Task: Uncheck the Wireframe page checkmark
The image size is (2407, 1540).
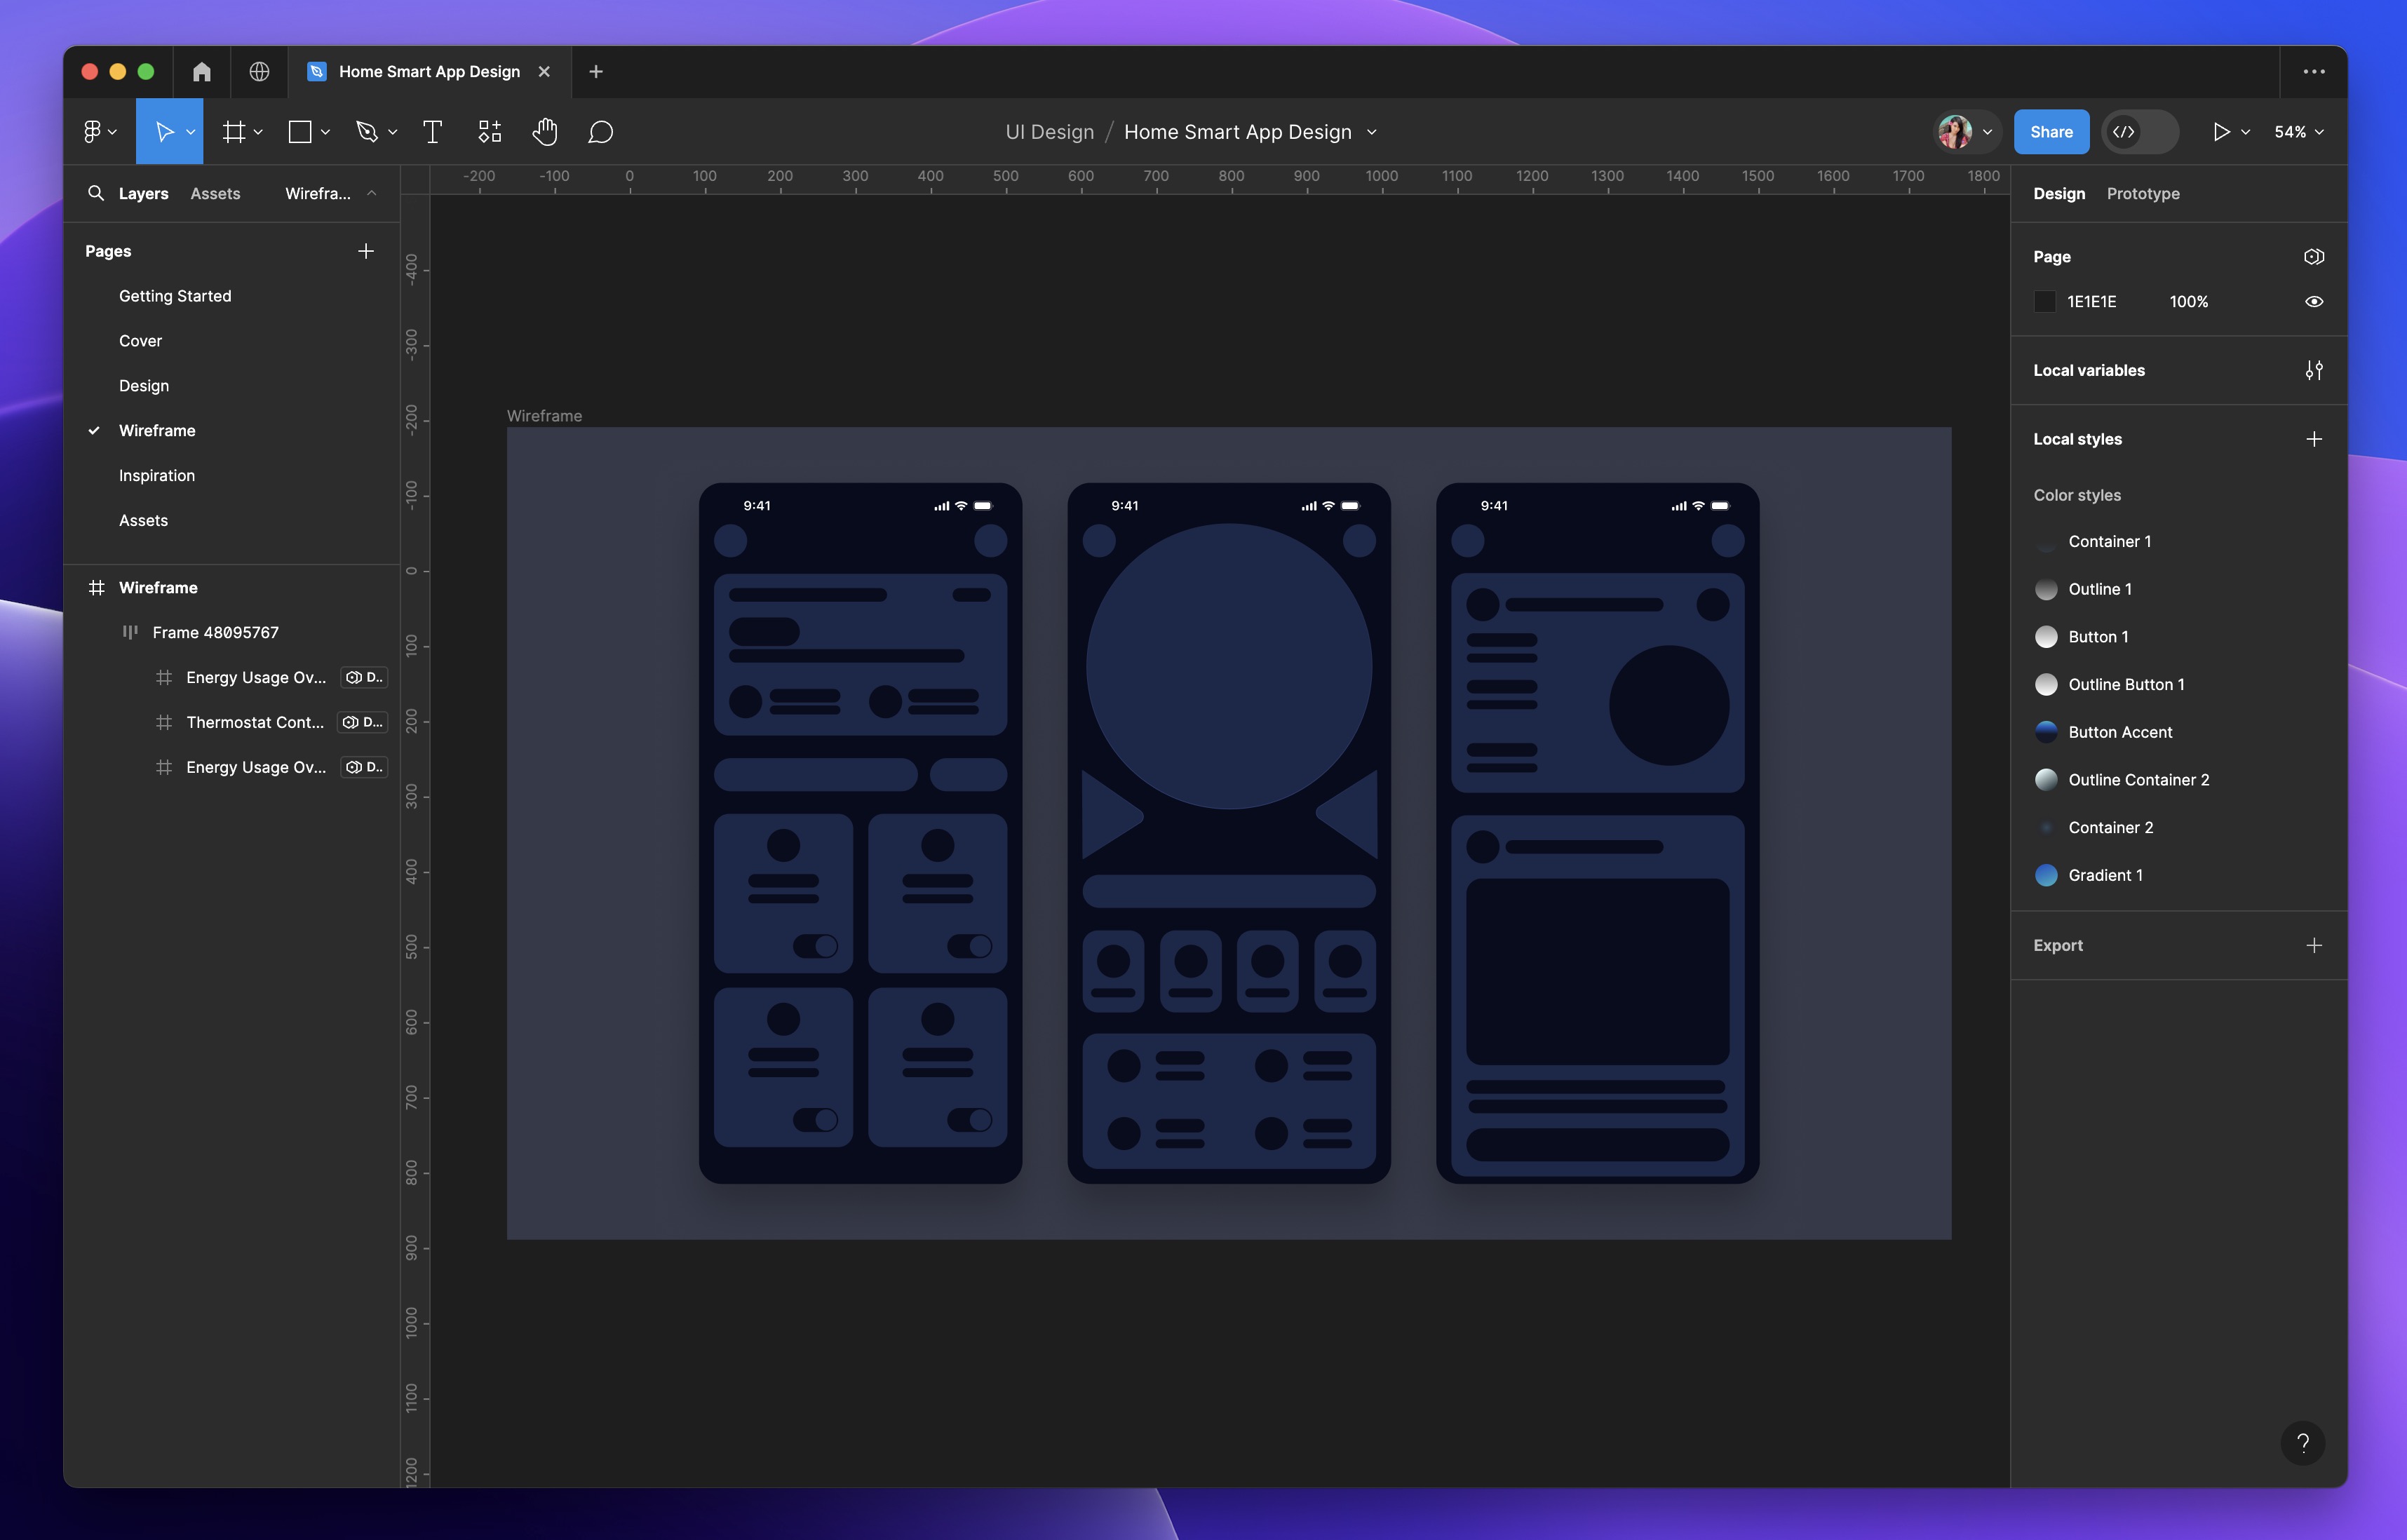Action: (x=94, y=430)
